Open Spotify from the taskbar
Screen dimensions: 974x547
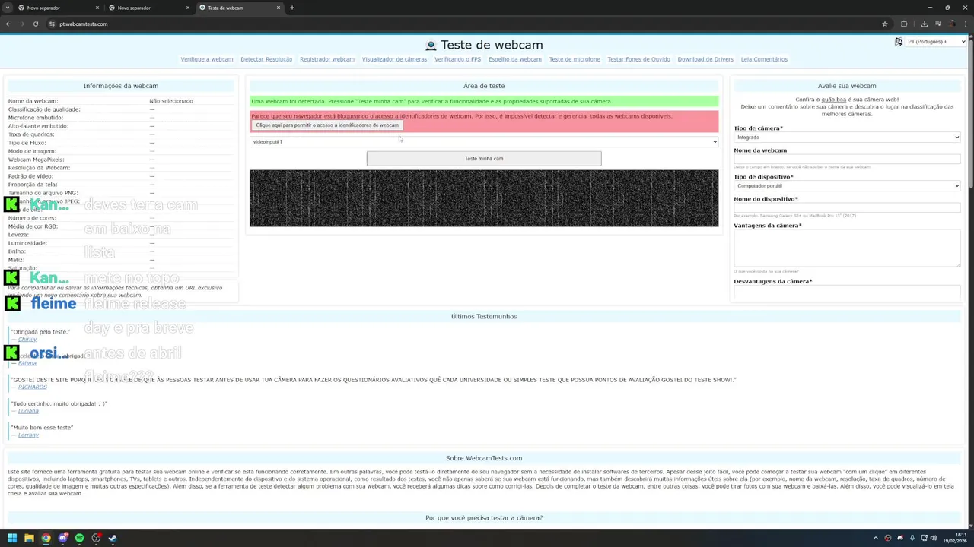79,539
